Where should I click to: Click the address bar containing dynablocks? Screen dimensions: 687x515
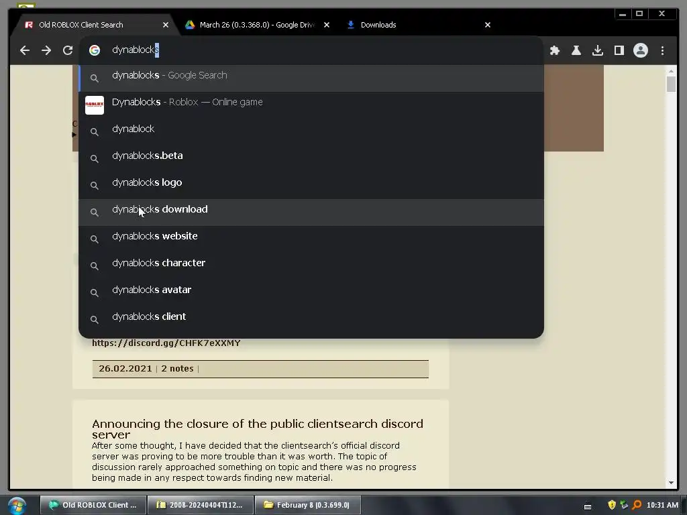(311, 50)
